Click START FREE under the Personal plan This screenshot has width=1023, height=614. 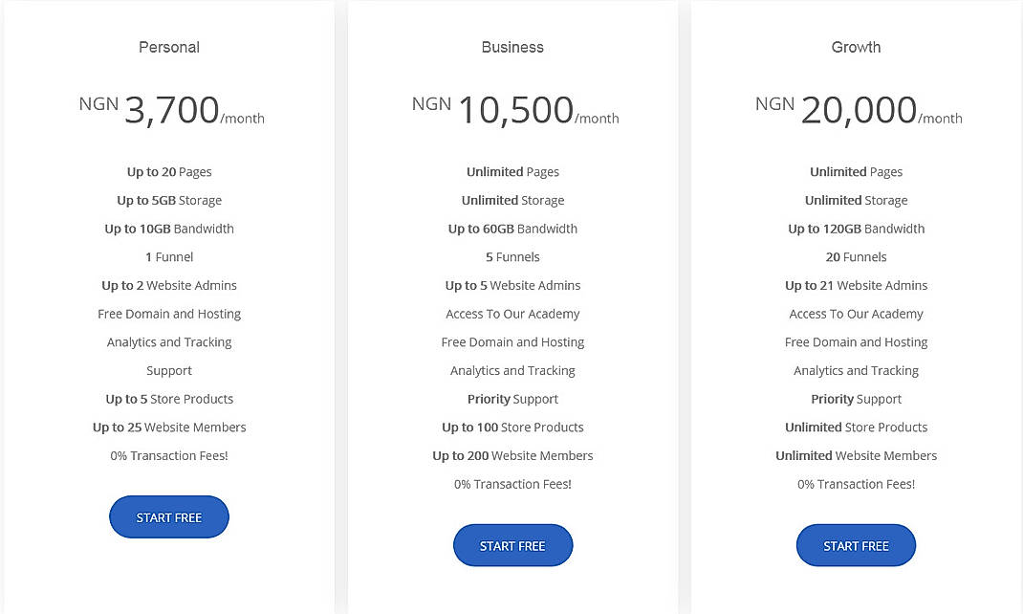click(168, 516)
